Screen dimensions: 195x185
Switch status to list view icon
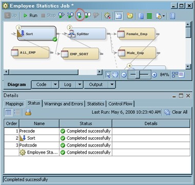17,113
